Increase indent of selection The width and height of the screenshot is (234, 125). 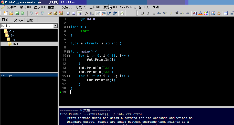click(109, 13)
